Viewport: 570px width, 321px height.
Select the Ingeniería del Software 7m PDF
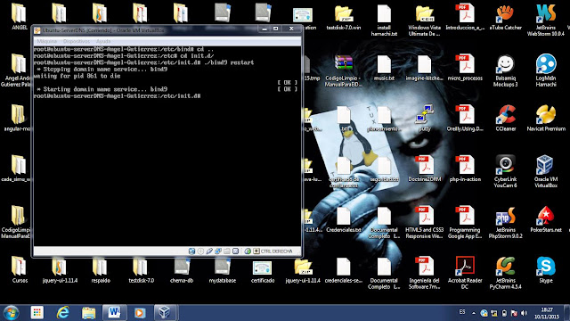pyautogui.click(x=424, y=273)
